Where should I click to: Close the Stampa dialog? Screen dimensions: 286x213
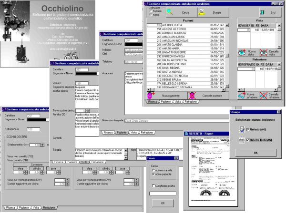click(x=278, y=112)
